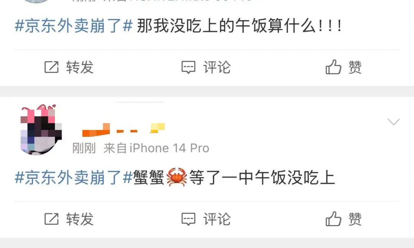Click the 评论 label under the 蟹蟹 post
This screenshot has height=248, width=414.
coord(217,219)
